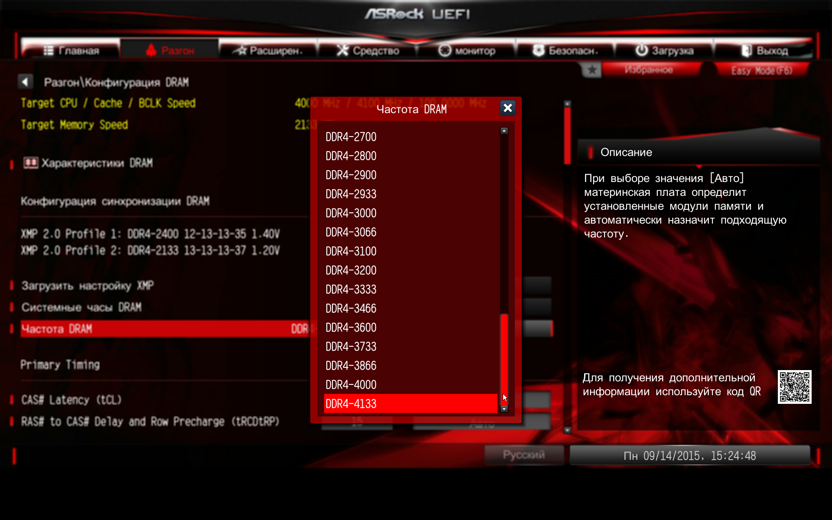Select DDR4-3200 from the list
The width and height of the screenshot is (832, 520).
pyautogui.click(x=351, y=270)
